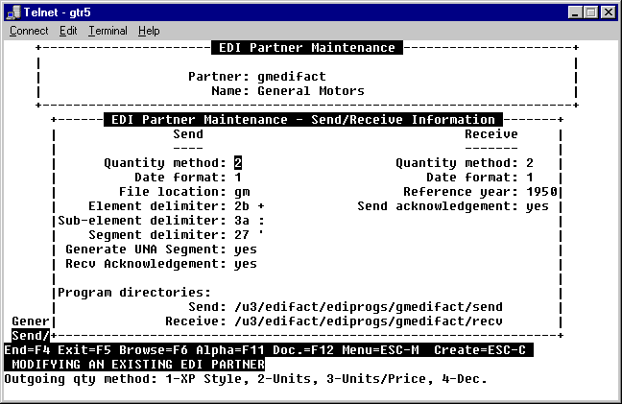
Task: Click the Send Quantity method field
Action: pyautogui.click(x=238, y=163)
